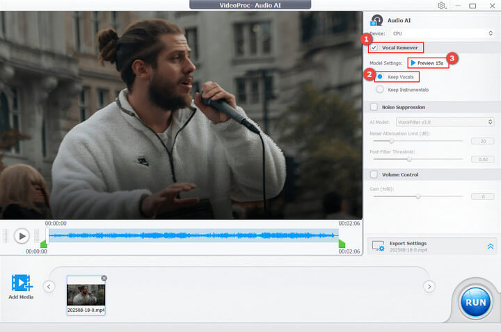The height and width of the screenshot is (332, 501).
Task: Go to the next media items
Action: (x=429, y=286)
